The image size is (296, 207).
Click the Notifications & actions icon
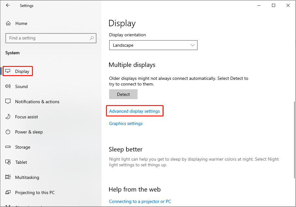[8, 101]
